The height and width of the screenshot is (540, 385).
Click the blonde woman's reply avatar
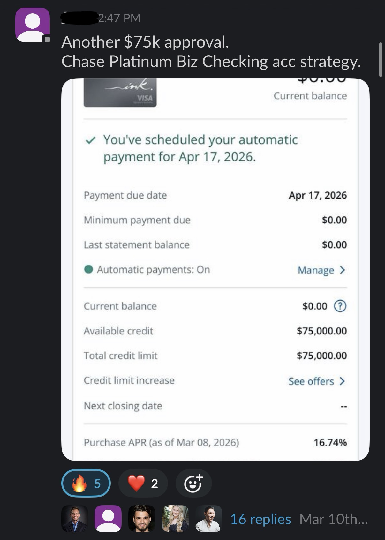[175, 519]
